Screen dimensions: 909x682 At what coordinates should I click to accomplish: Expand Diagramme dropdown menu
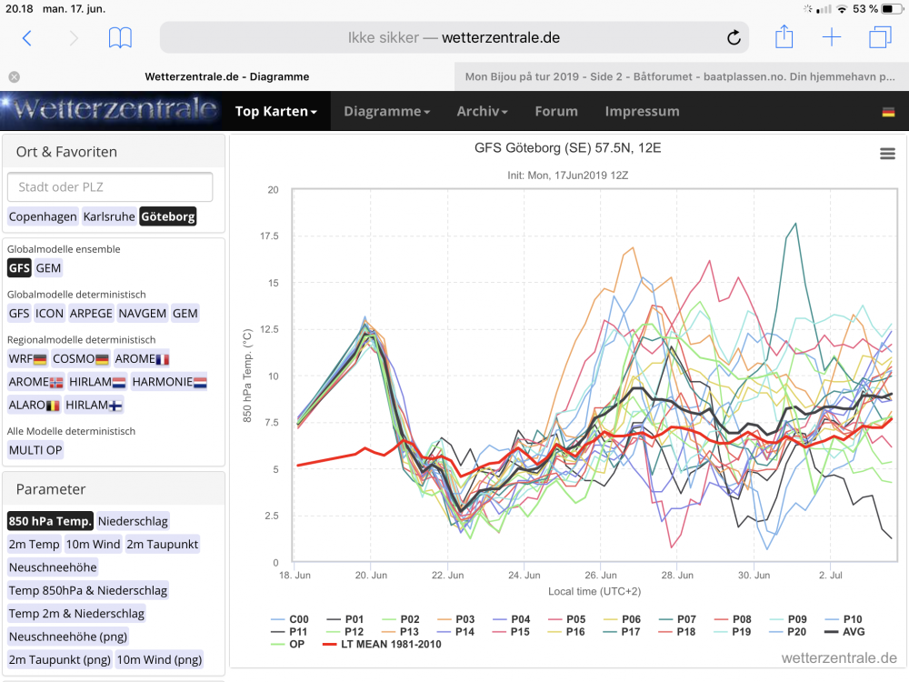tap(386, 111)
